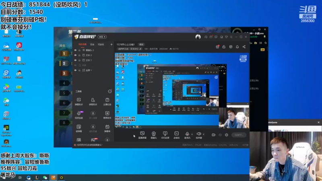The height and width of the screenshot is (181, 322).
Task: Open the orange streaming app taskbar icon
Action: [x=53, y=178]
